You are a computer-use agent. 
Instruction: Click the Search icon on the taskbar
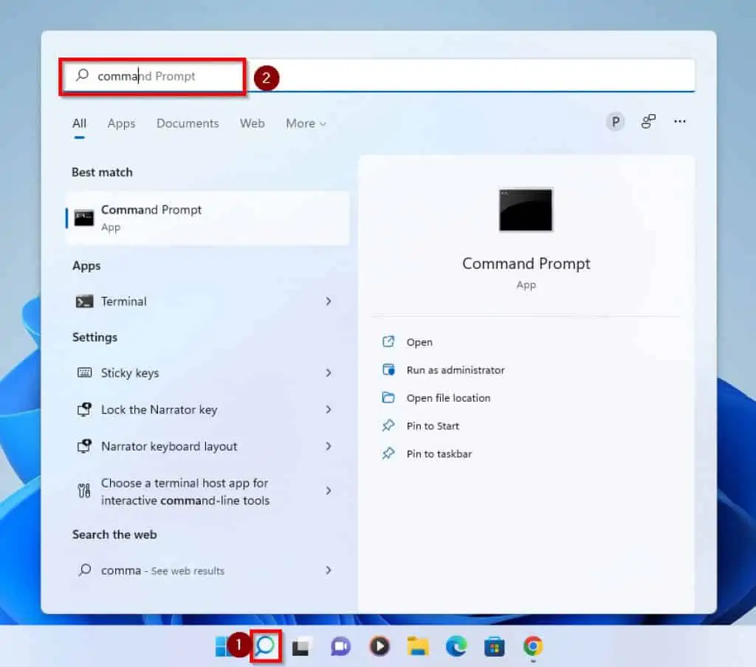tap(266, 646)
